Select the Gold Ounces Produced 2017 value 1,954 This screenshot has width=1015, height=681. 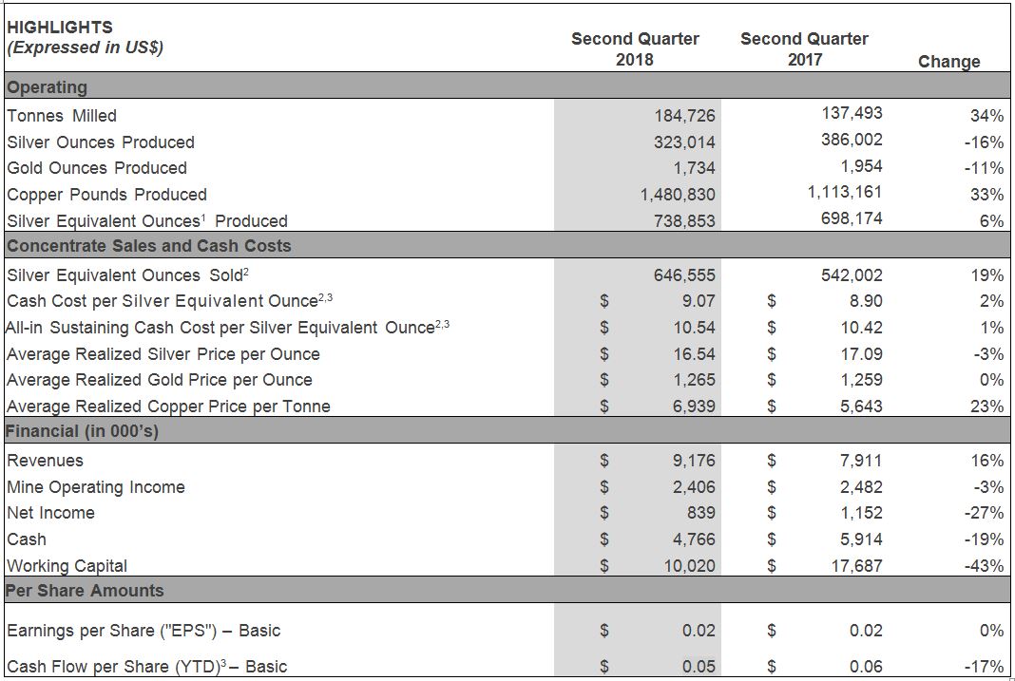click(x=861, y=166)
